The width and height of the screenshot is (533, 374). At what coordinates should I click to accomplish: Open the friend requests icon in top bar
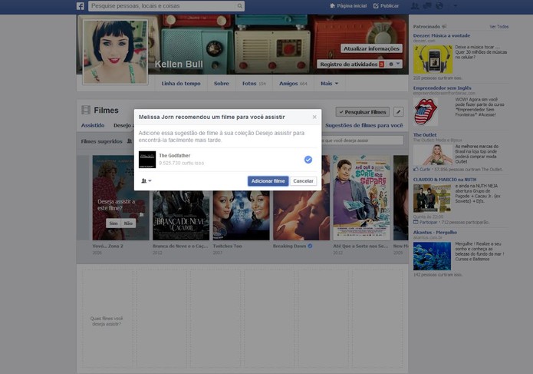tap(415, 6)
